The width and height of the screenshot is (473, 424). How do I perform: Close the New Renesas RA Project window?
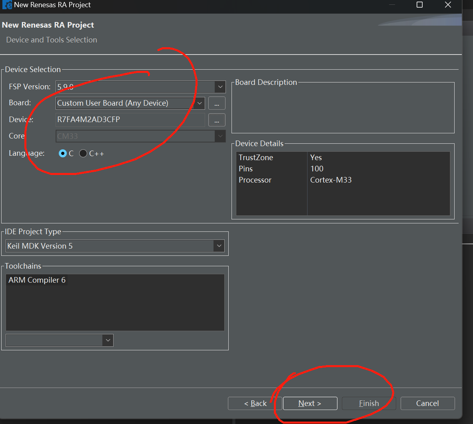point(448,4)
